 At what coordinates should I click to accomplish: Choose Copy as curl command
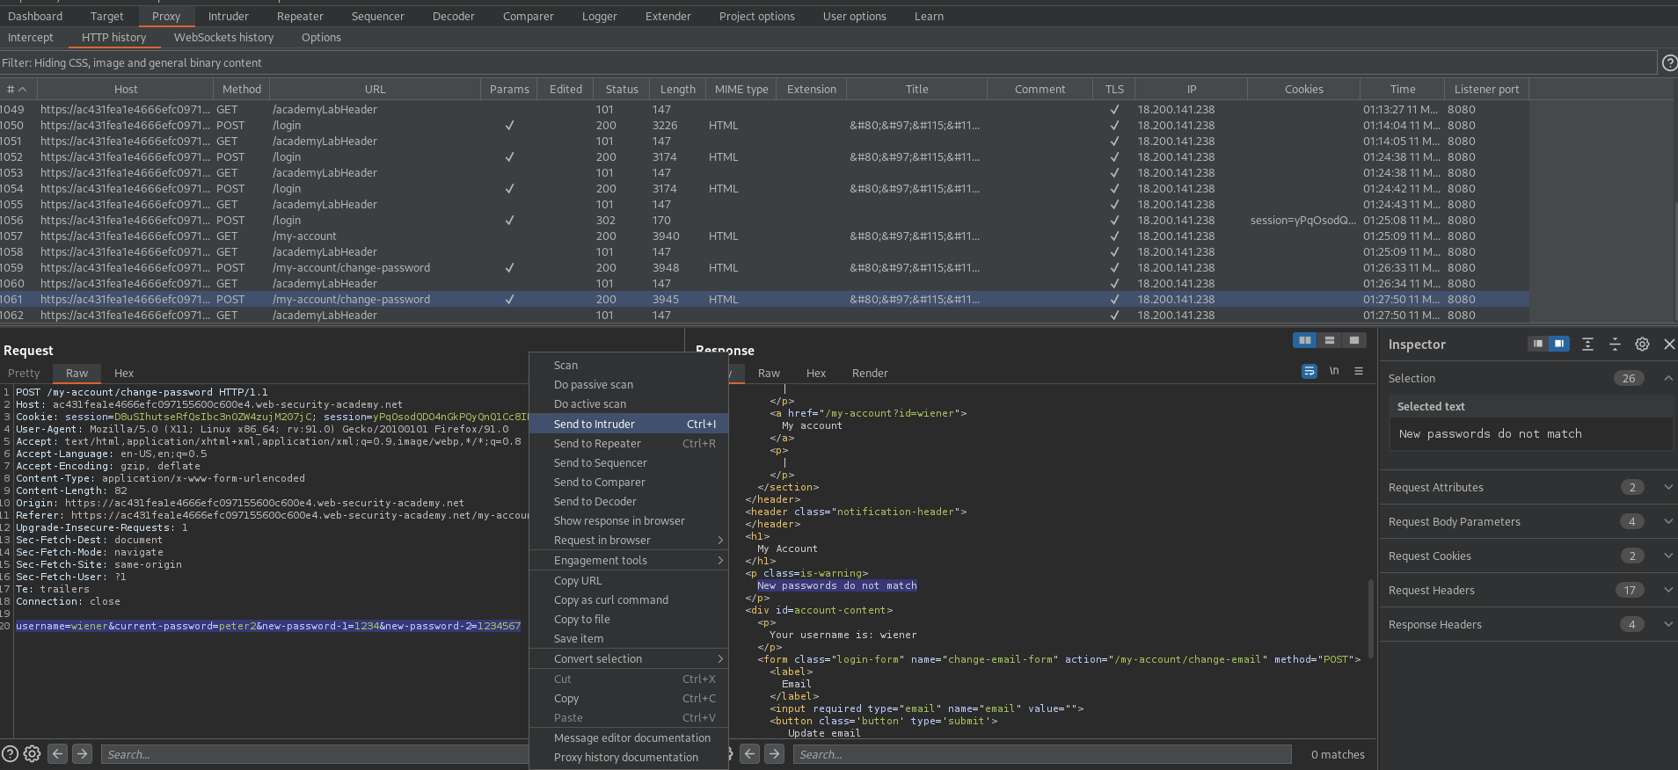[x=629, y=599]
